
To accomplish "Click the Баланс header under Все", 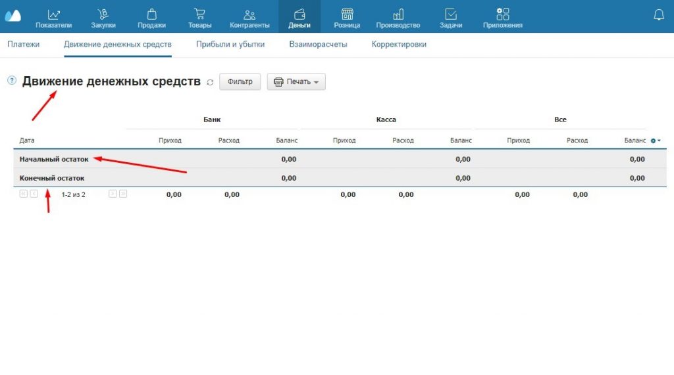I will (635, 141).
